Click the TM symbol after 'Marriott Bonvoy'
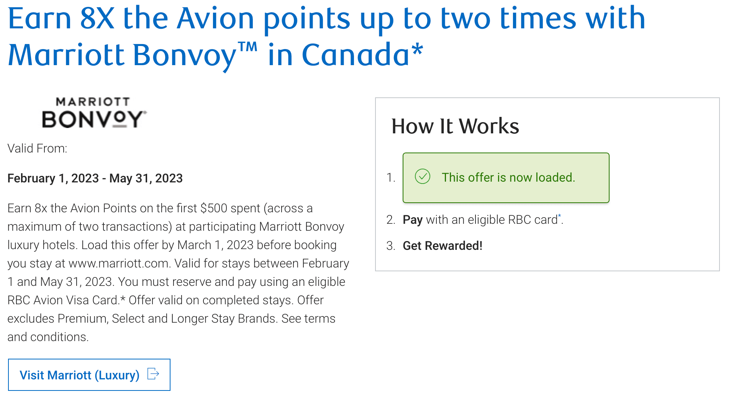 point(247,47)
